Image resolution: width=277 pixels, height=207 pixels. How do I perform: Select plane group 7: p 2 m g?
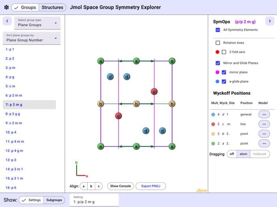pos(29,105)
